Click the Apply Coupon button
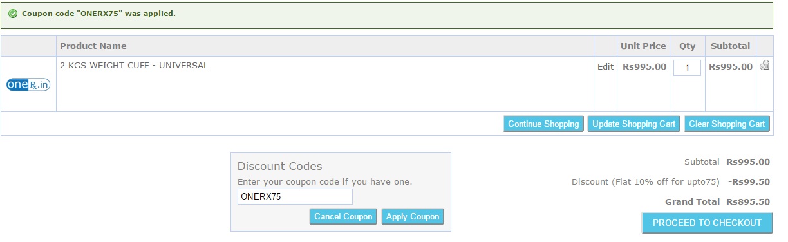 point(413,217)
